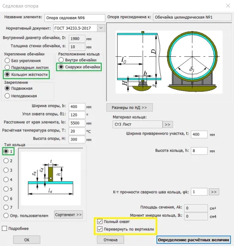The width and height of the screenshot is (234, 246).
Task: Click the Высота кольца h field
Action: coord(199,151)
